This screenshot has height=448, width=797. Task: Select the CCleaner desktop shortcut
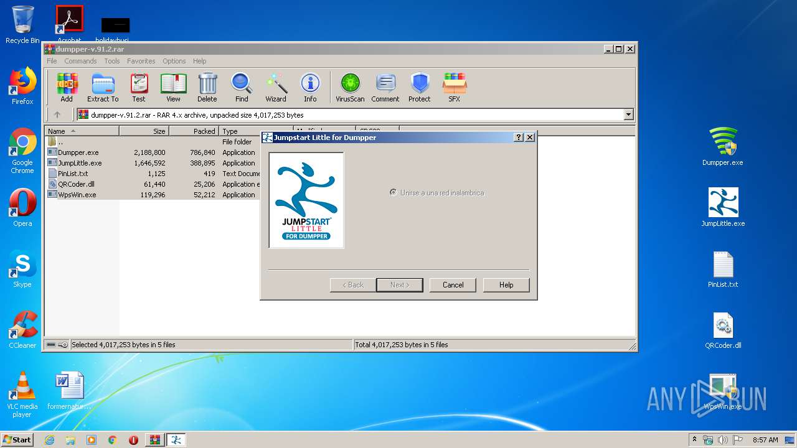(x=22, y=330)
